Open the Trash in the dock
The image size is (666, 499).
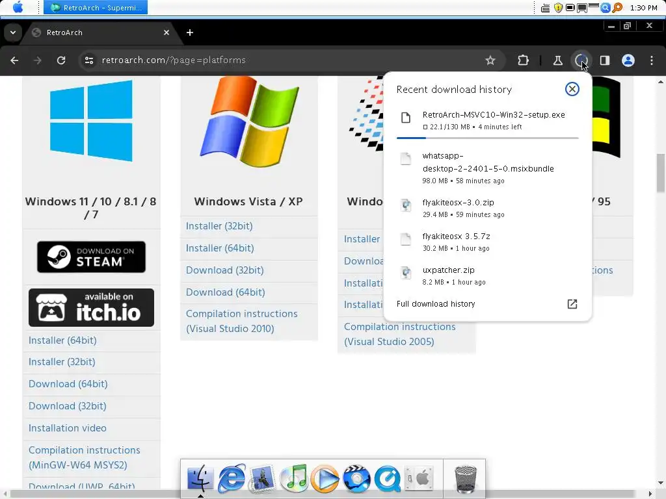click(x=466, y=480)
